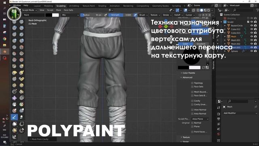
Task: Enable the Topology automasking checkbox
Action: 192,83
